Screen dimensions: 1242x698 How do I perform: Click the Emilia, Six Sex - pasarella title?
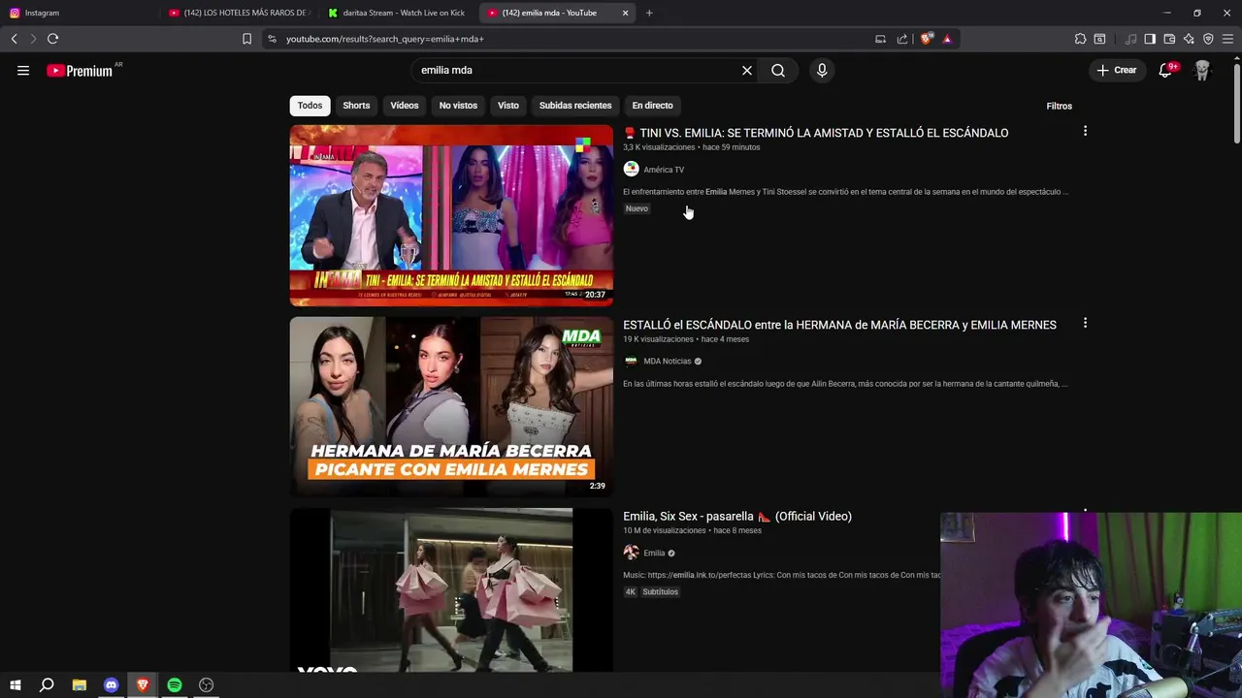point(737,516)
